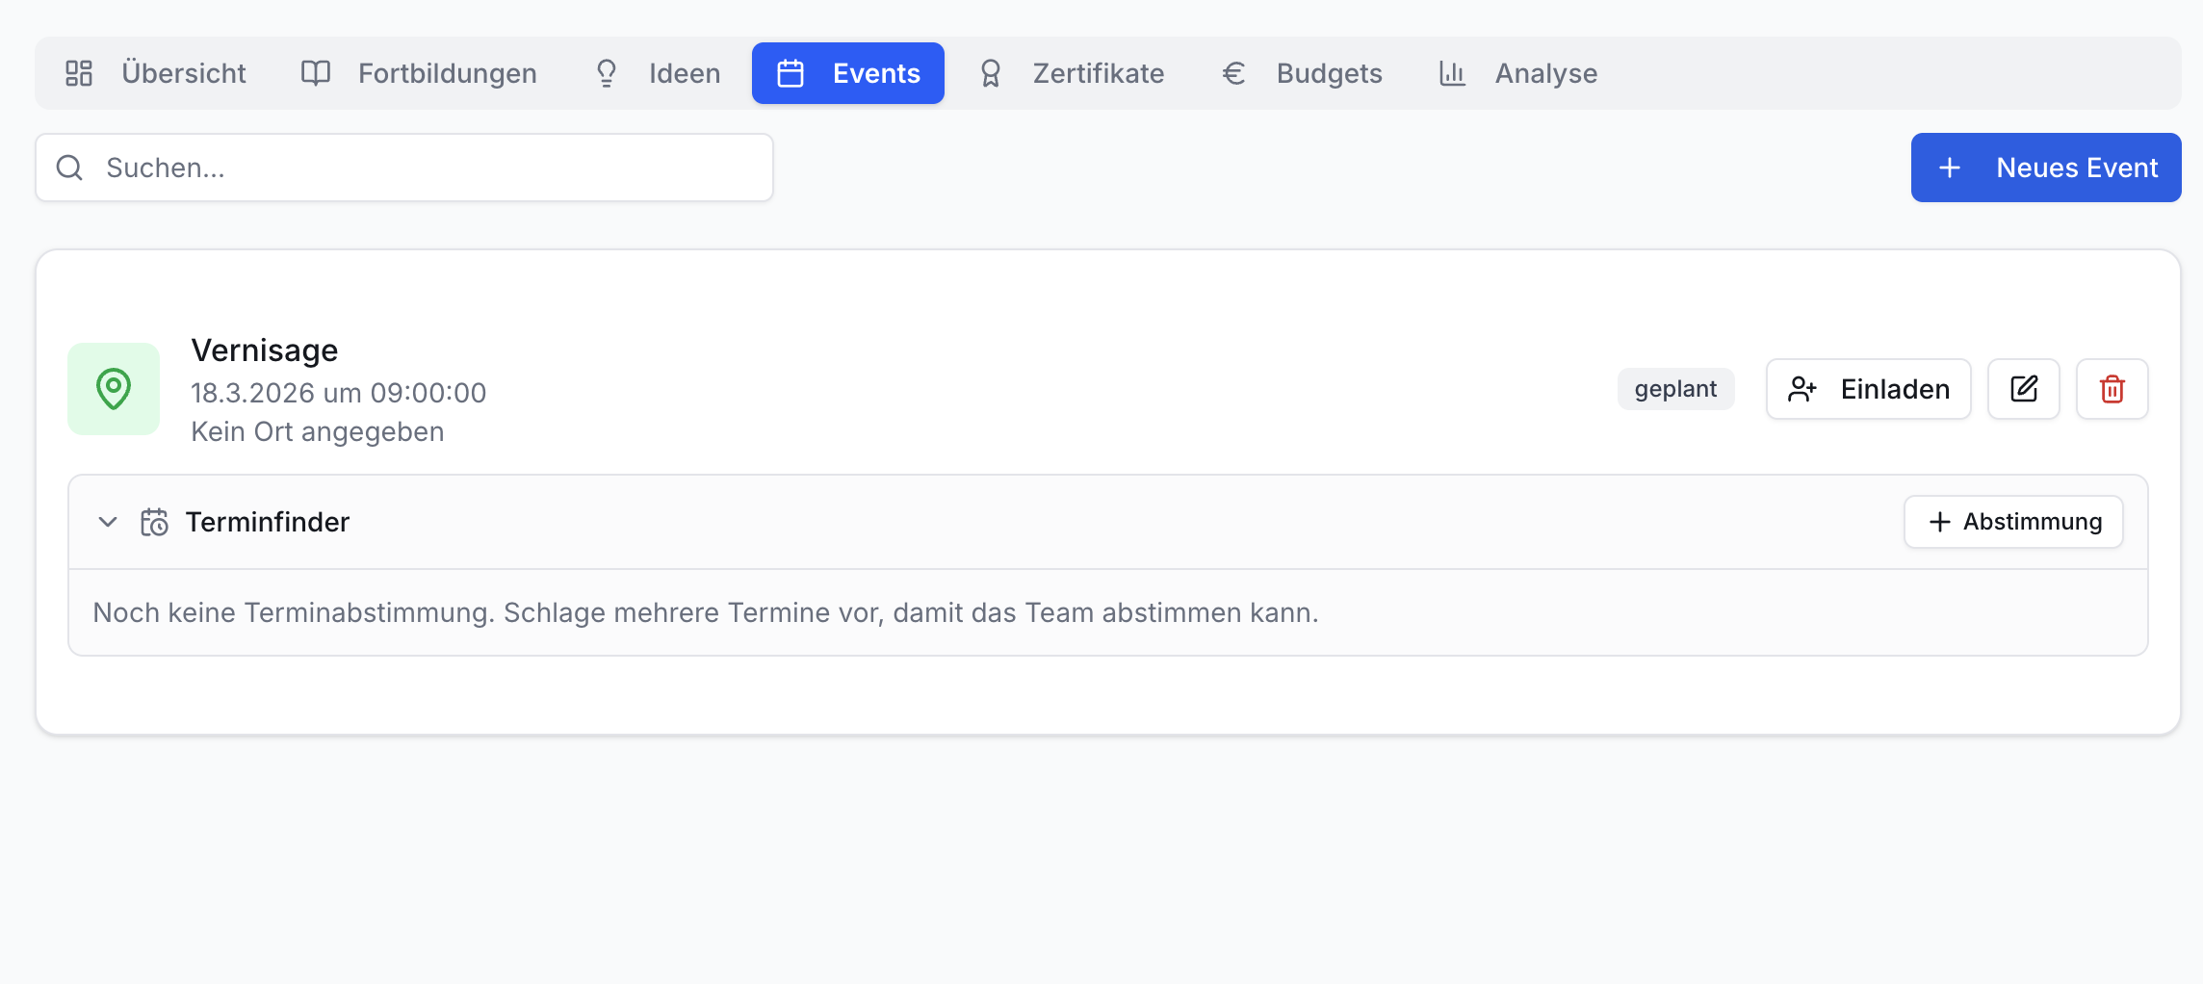The width and height of the screenshot is (2203, 984).
Task: Select the Events tab
Action: pos(848,73)
